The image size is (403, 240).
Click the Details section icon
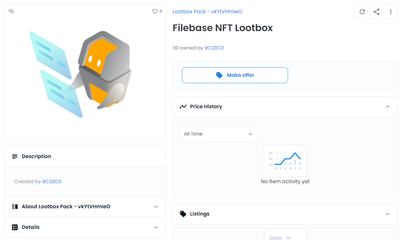point(15,227)
